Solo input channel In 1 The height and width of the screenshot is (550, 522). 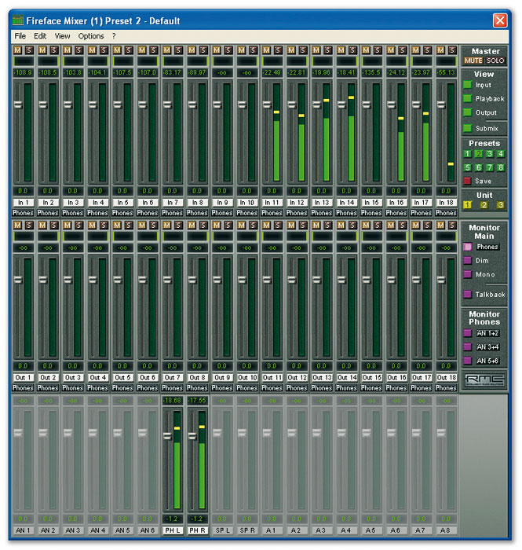pyautogui.click(x=28, y=49)
